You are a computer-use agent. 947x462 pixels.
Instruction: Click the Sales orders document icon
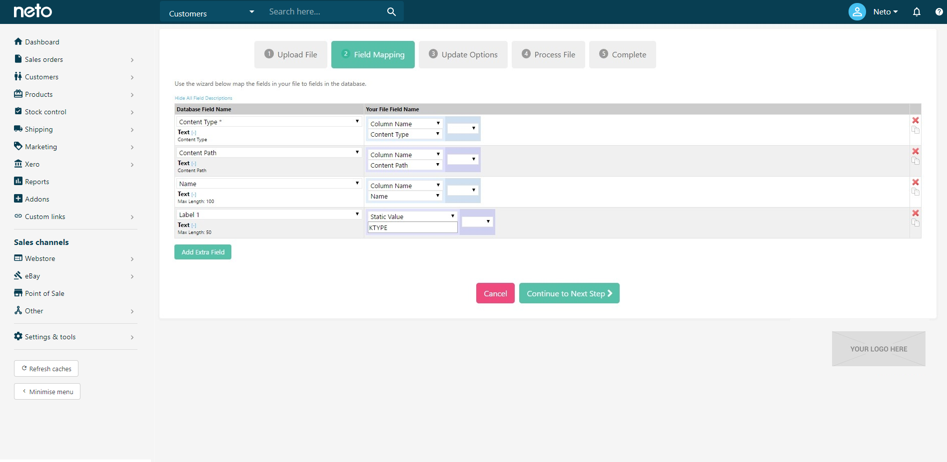point(18,59)
